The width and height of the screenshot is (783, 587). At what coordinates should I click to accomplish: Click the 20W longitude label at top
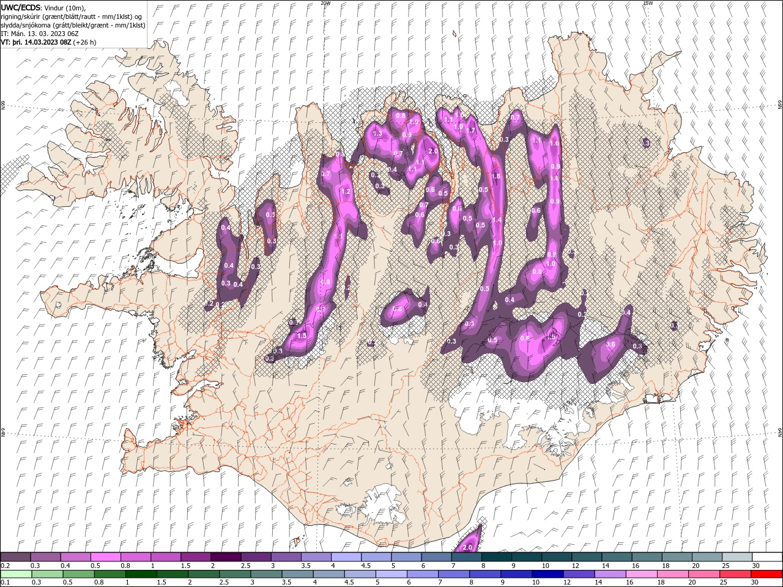click(325, 3)
